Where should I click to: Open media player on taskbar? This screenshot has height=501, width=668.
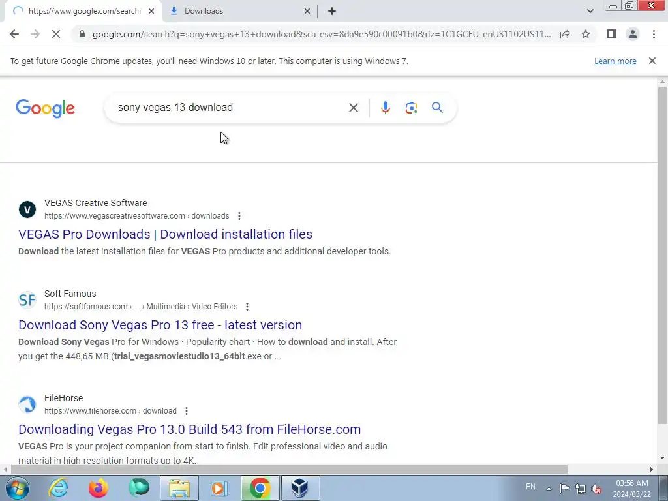219,488
